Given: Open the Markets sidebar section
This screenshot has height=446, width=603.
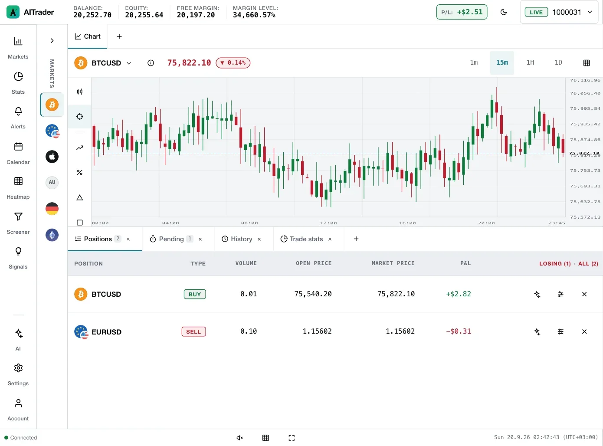Looking at the screenshot, I should (x=18, y=48).
